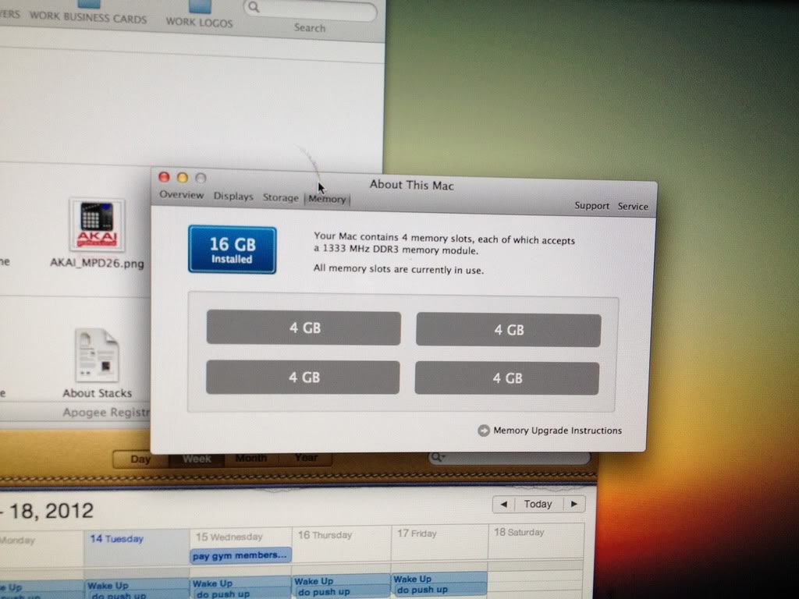Screen dimensions: 799x599
Task: Select the About Stacks document icon
Action: pyautogui.click(x=97, y=356)
